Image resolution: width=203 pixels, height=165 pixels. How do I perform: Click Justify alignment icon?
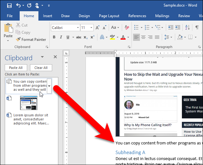pyautogui.click(x=157, y=37)
